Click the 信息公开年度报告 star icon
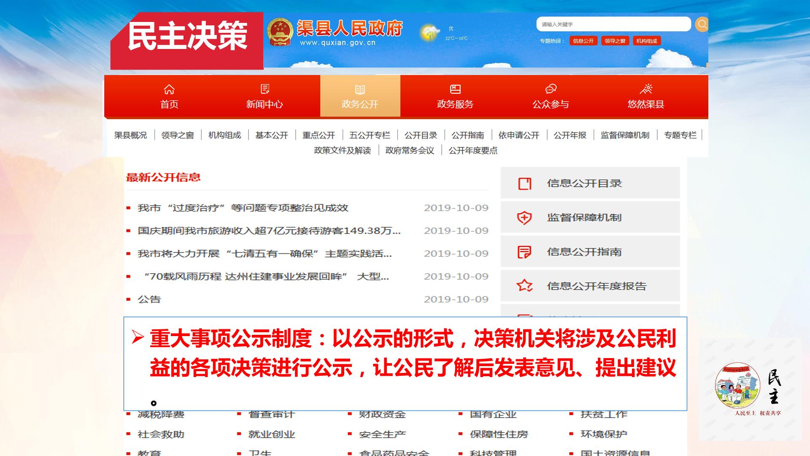Screen dimensions: 810x456 coord(524,286)
